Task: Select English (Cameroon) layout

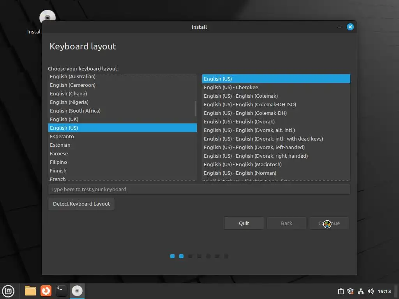Action: pyautogui.click(x=122, y=85)
